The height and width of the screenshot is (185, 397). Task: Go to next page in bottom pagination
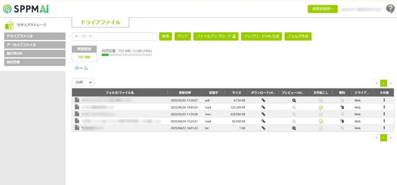(x=391, y=138)
